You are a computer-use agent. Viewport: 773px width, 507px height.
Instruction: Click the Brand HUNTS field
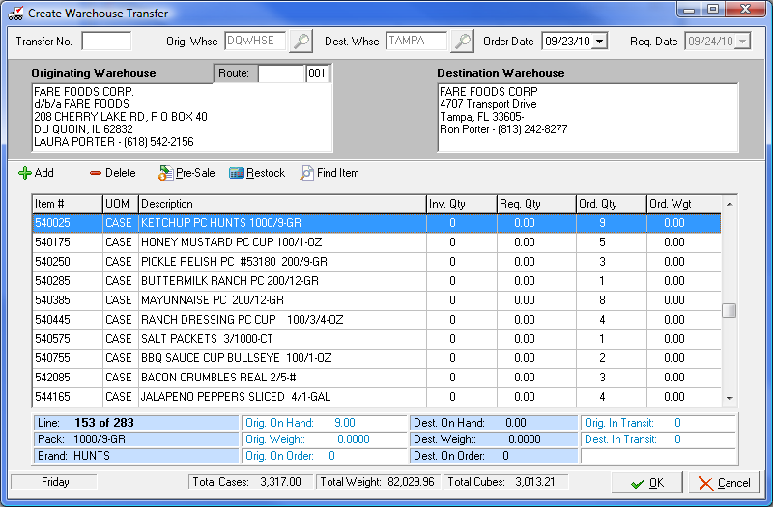coord(136,456)
